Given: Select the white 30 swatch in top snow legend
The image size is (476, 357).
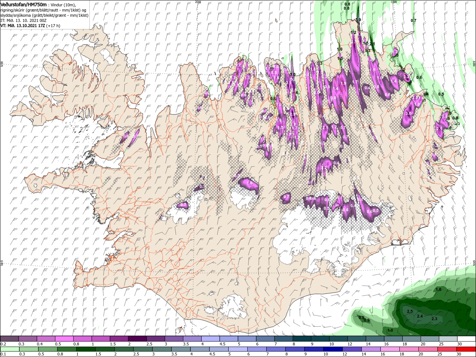Looking at the screenshot, I should [466, 338].
